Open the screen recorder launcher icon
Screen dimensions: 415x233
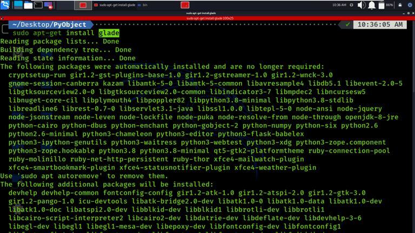pos(49,5)
